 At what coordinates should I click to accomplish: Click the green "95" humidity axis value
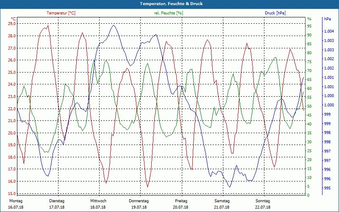[309, 26]
